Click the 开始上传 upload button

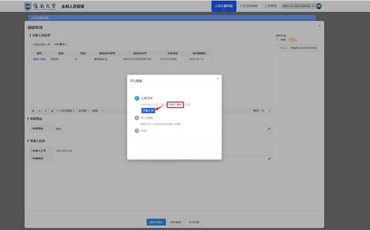[x=148, y=110]
